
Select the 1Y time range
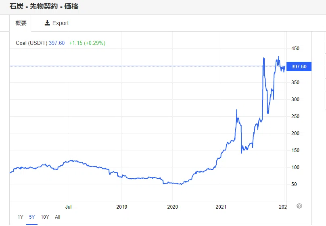tap(20, 217)
